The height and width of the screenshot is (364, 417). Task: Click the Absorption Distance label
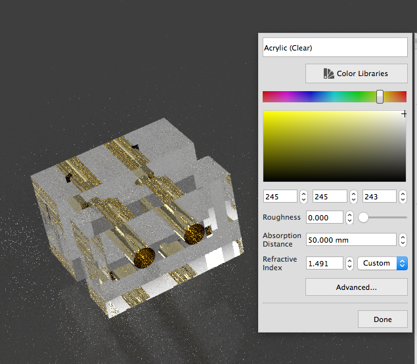click(x=282, y=239)
